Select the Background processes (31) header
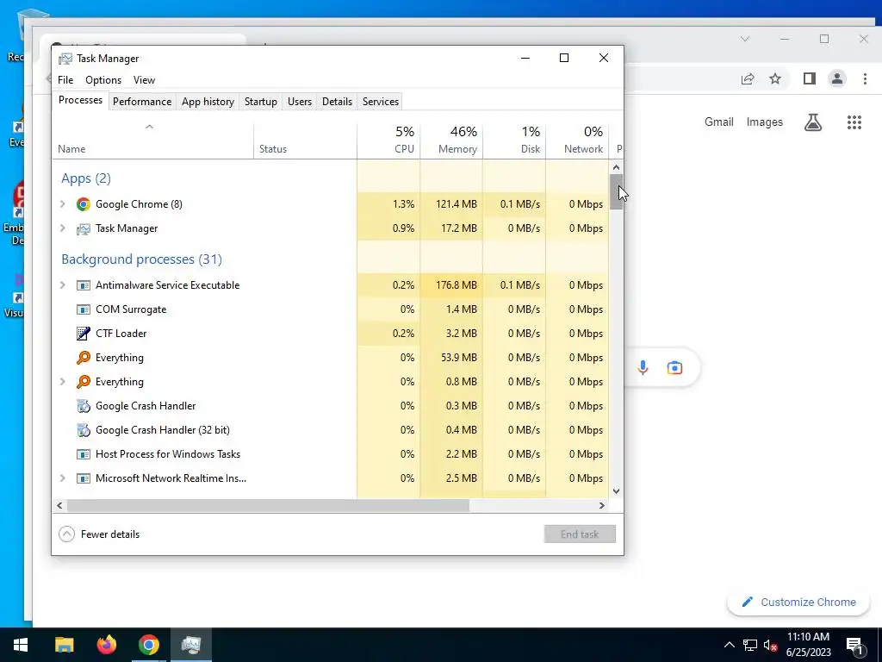 pos(142,259)
